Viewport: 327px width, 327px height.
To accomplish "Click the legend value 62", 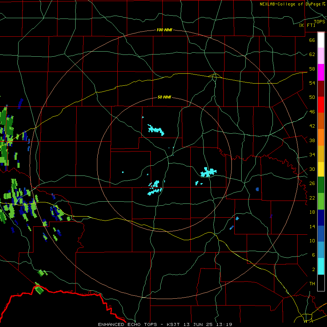I will (x=312, y=54).
